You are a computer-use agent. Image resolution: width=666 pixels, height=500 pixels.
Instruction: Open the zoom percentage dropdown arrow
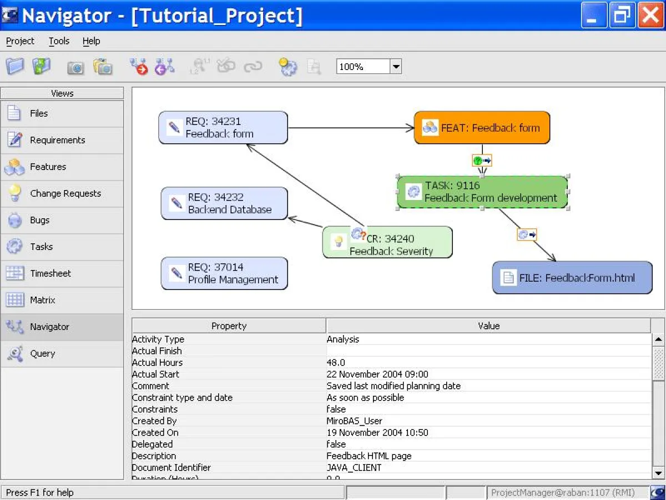pos(396,67)
